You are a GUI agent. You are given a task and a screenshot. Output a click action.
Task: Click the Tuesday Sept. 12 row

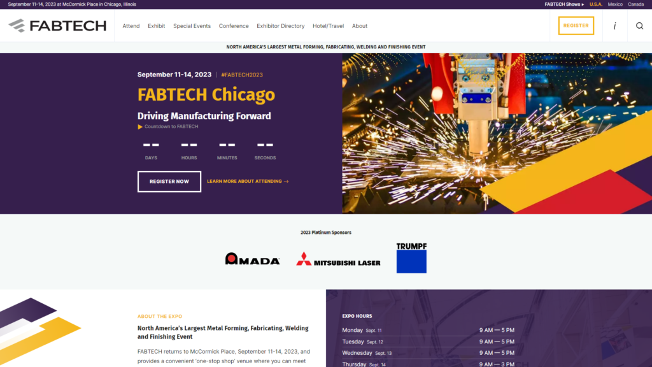point(429,342)
